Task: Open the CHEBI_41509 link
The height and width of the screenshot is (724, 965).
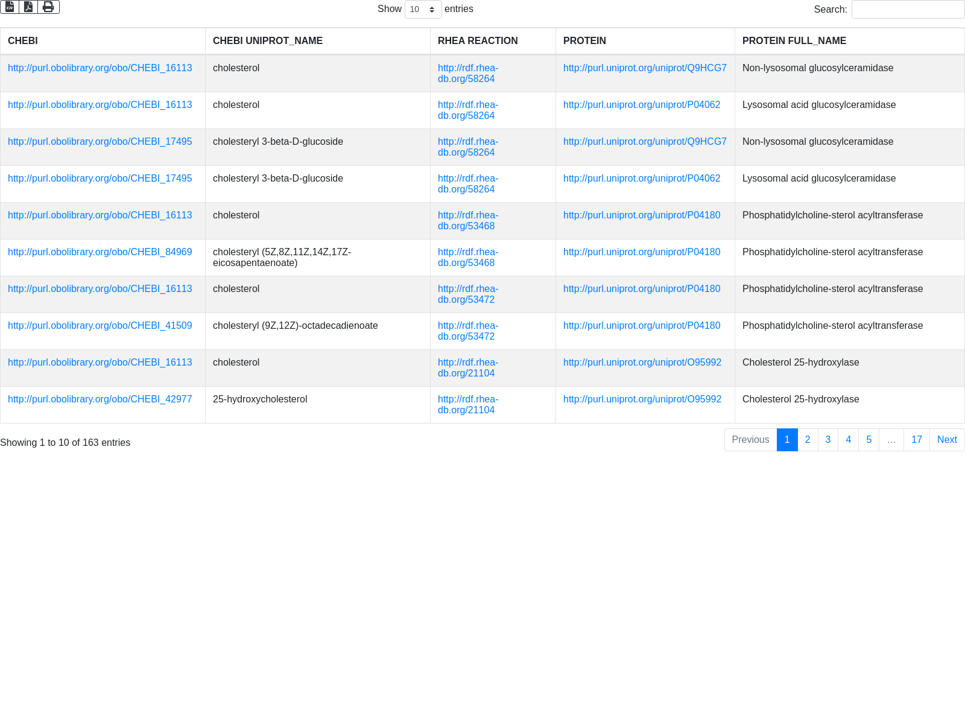Action: pyautogui.click(x=100, y=326)
